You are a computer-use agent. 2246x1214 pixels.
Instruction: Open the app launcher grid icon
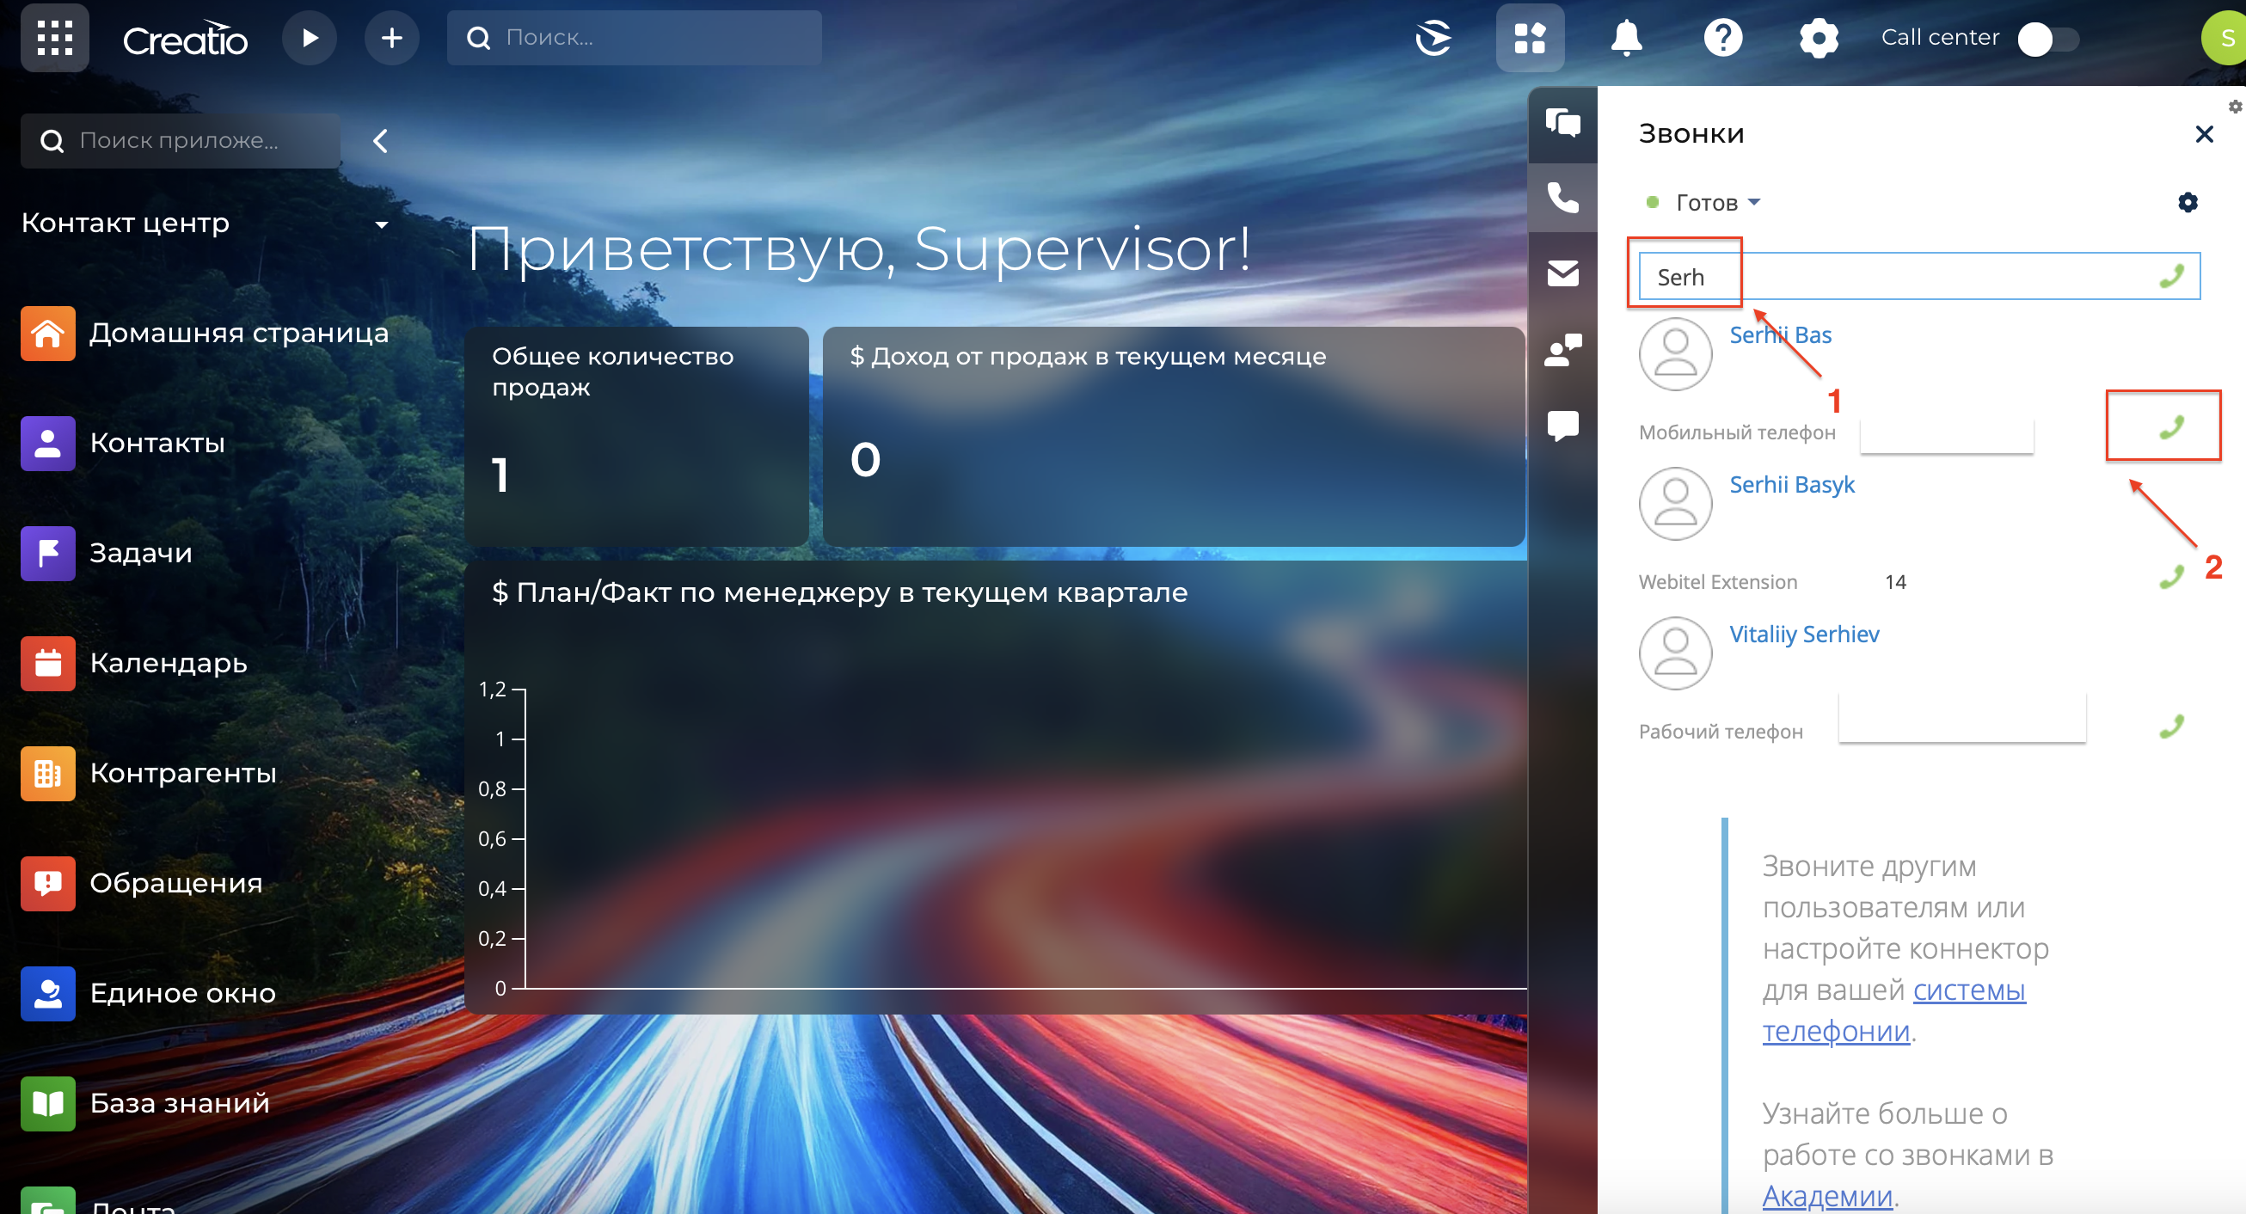(55, 38)
